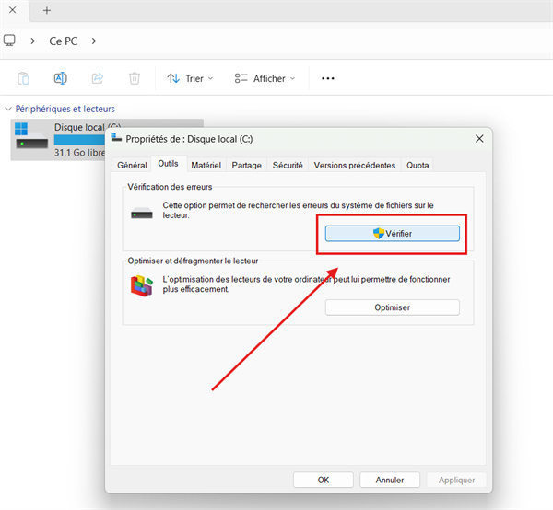The image size is (553, 510).
Task: Open the three-dots more options menu
Action: (328, 78)
